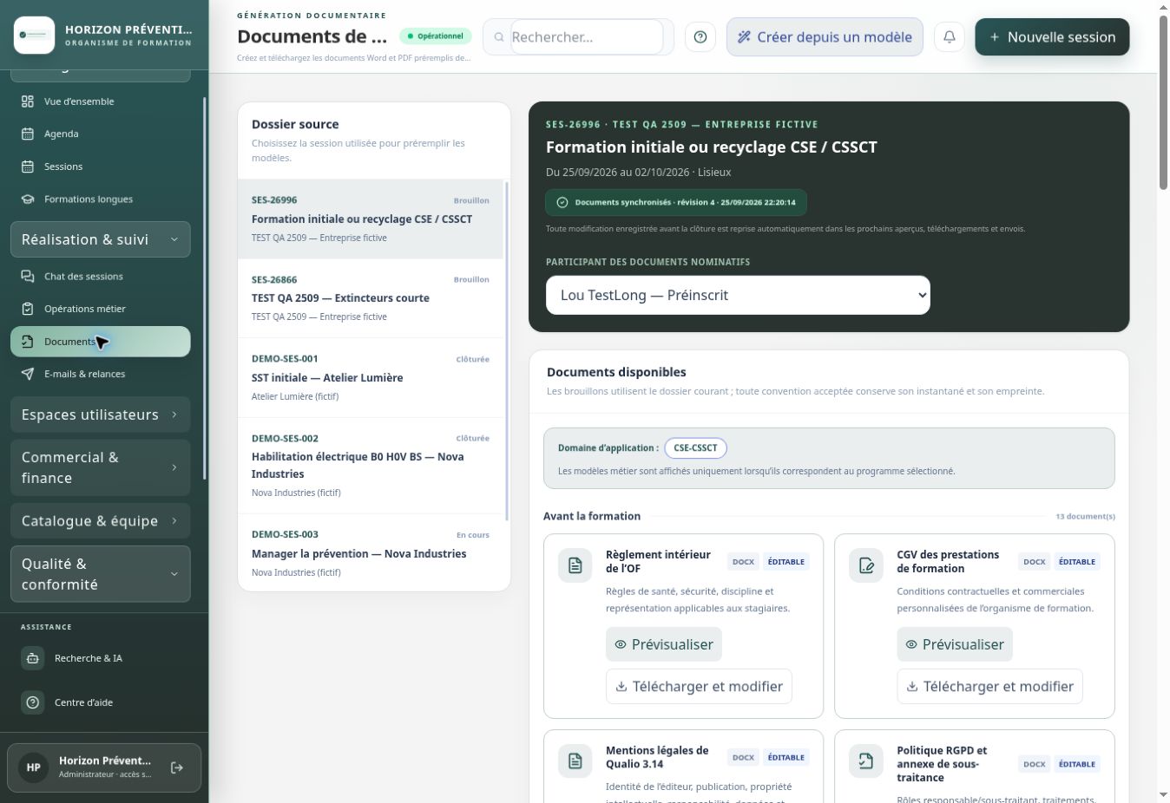1170x803 pixels.
Task: Click the DOCX tag on CGV des prestations
Action: 1035,562
